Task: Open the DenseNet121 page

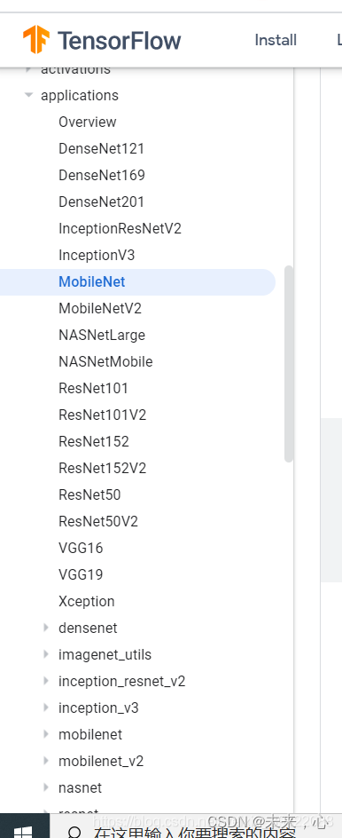Action: pyautogui.click(x=101, y=148)
